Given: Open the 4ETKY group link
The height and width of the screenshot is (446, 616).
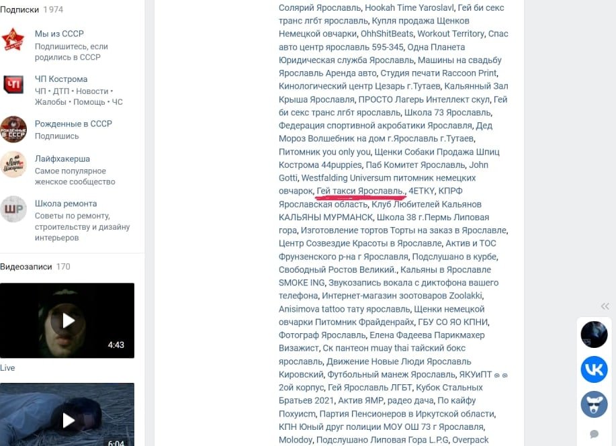Looking at the screenshot, I should (422, 191).
